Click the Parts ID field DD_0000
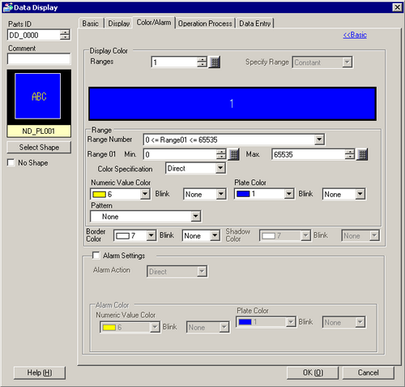The width and height of the screenshot is (405, 387). (33, 35)
